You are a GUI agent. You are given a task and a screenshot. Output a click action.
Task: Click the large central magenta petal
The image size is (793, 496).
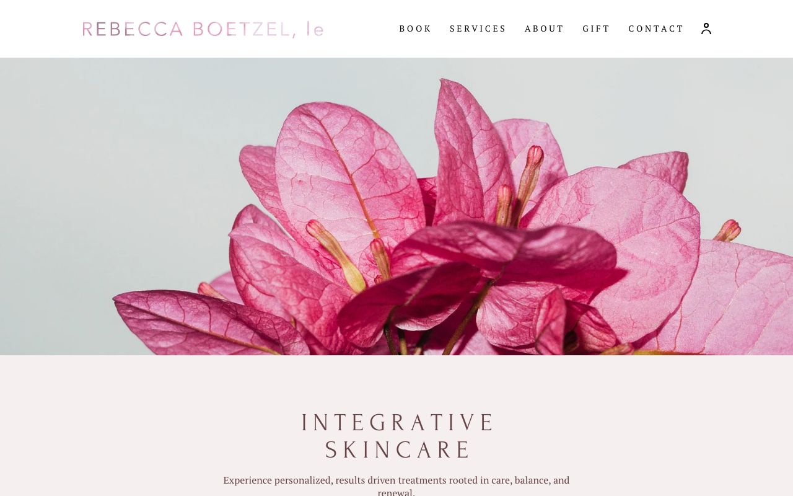tap(496, 254)
